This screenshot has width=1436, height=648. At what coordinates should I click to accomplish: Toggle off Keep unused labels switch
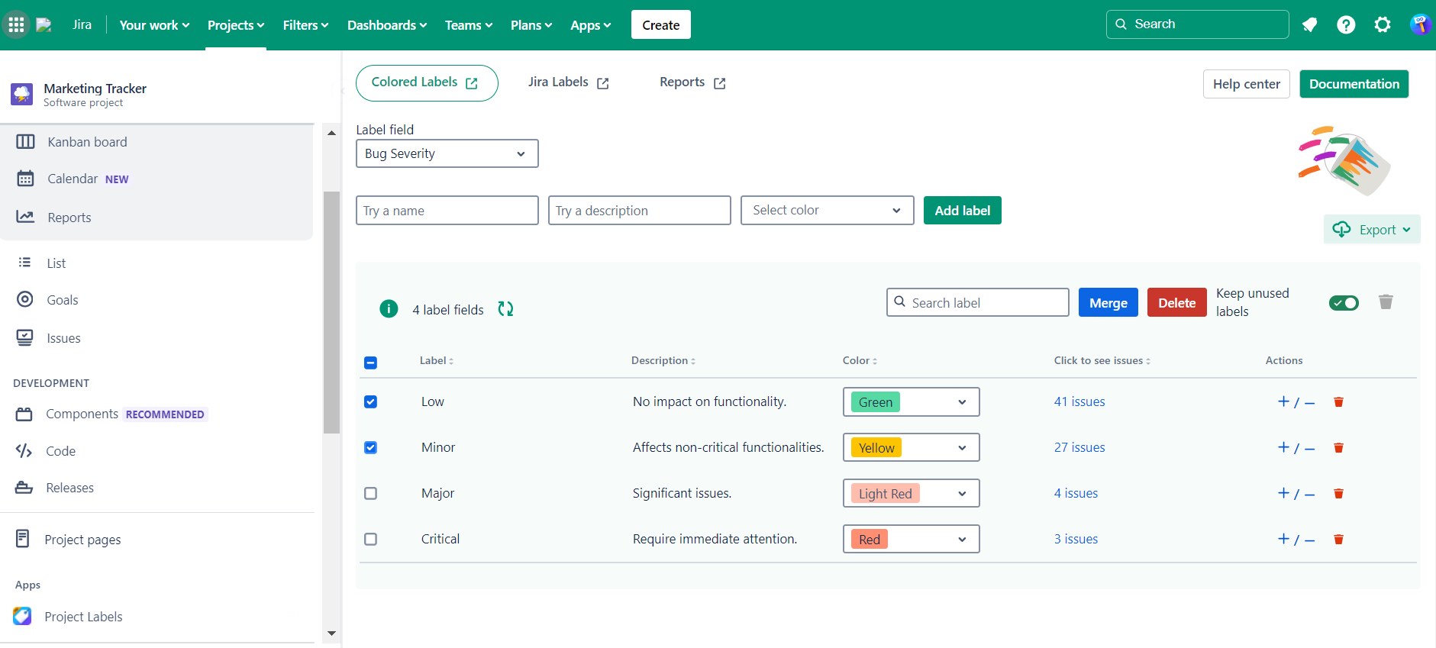[x=1344, y=303]
